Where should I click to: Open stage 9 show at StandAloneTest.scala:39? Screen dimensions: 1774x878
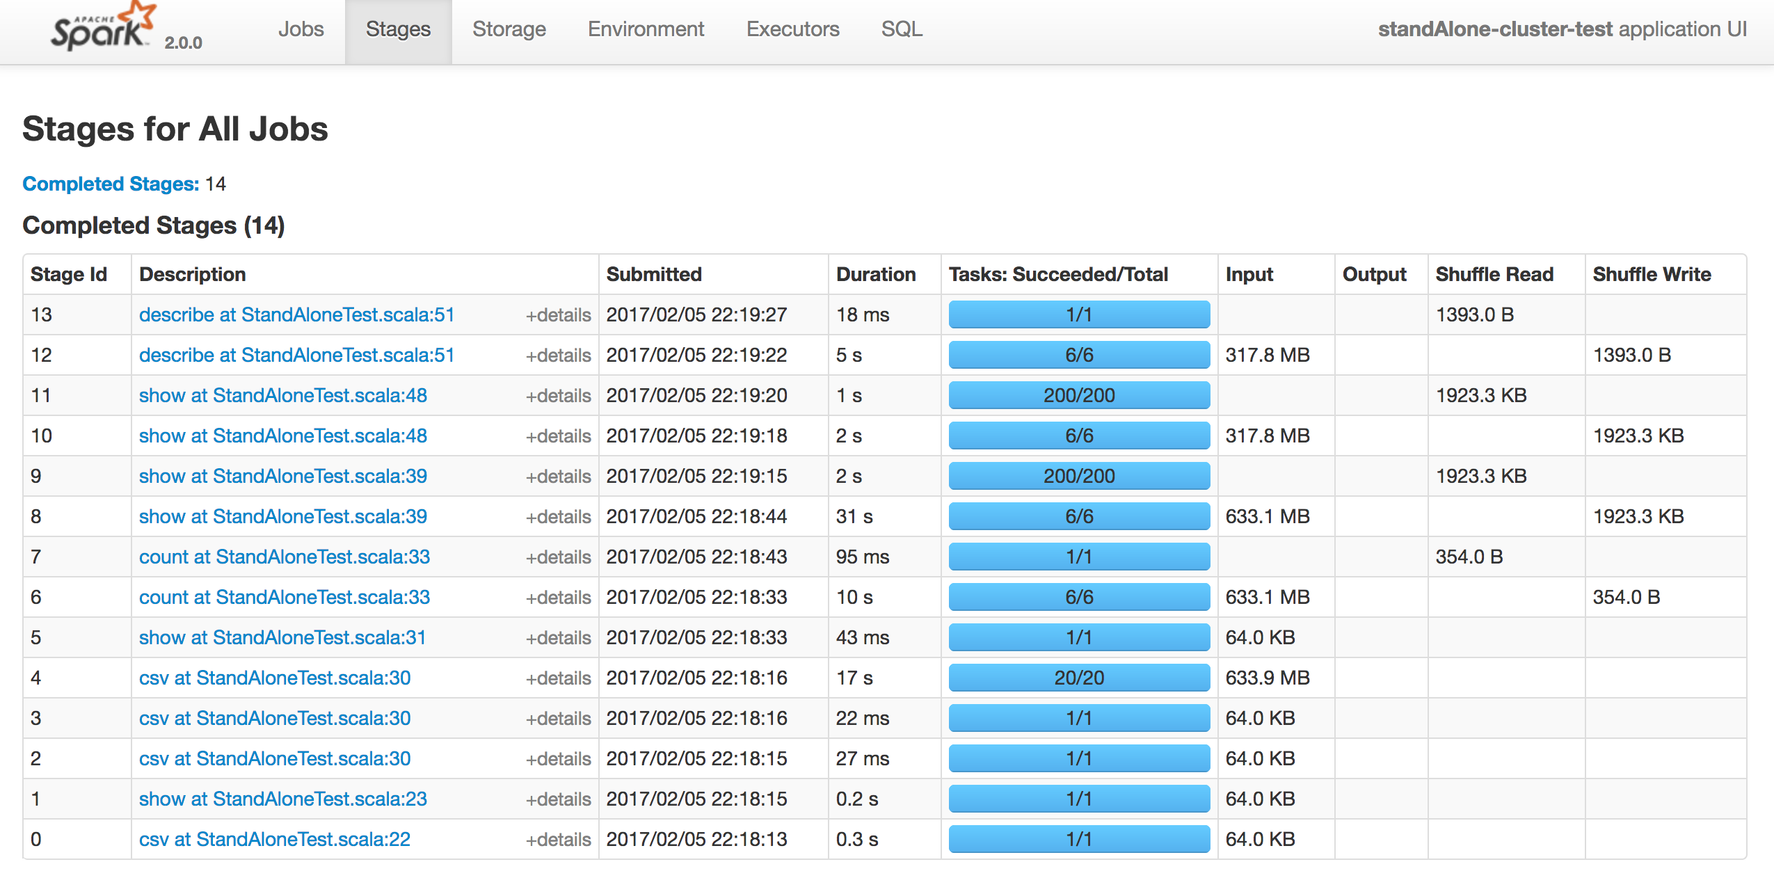click(x=283, y=476)
